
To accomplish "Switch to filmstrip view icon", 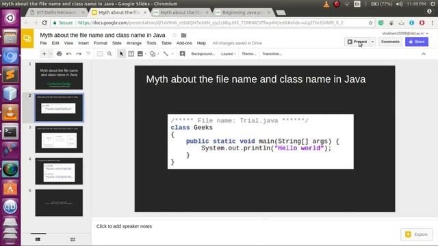I will click(x=38, y=239).
